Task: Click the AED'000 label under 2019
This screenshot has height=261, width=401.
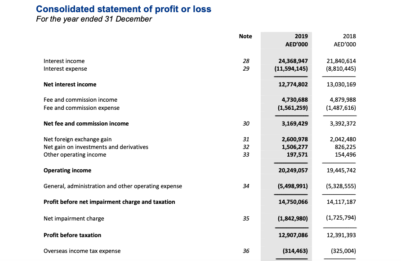Action: (x=297, y=44)
